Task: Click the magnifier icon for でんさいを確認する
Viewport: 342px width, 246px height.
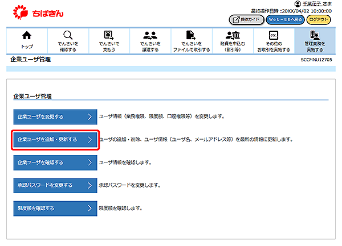Action: [68, 35]
